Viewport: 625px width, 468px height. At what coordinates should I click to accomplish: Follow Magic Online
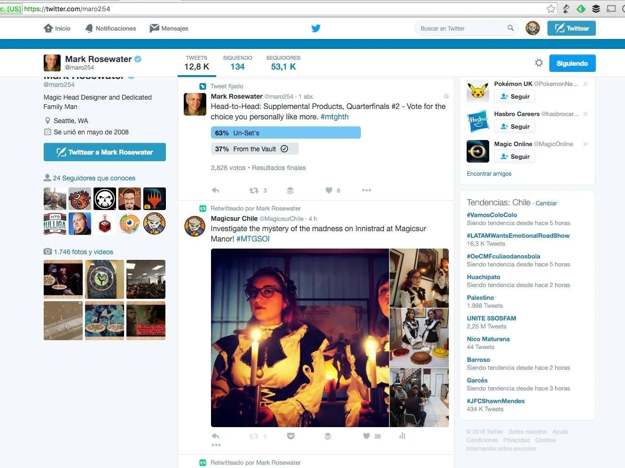click(515, 156)
